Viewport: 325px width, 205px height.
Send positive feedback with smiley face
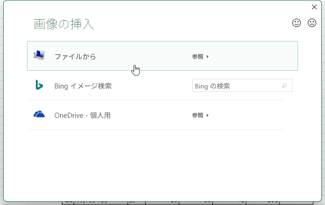[297, 23]
